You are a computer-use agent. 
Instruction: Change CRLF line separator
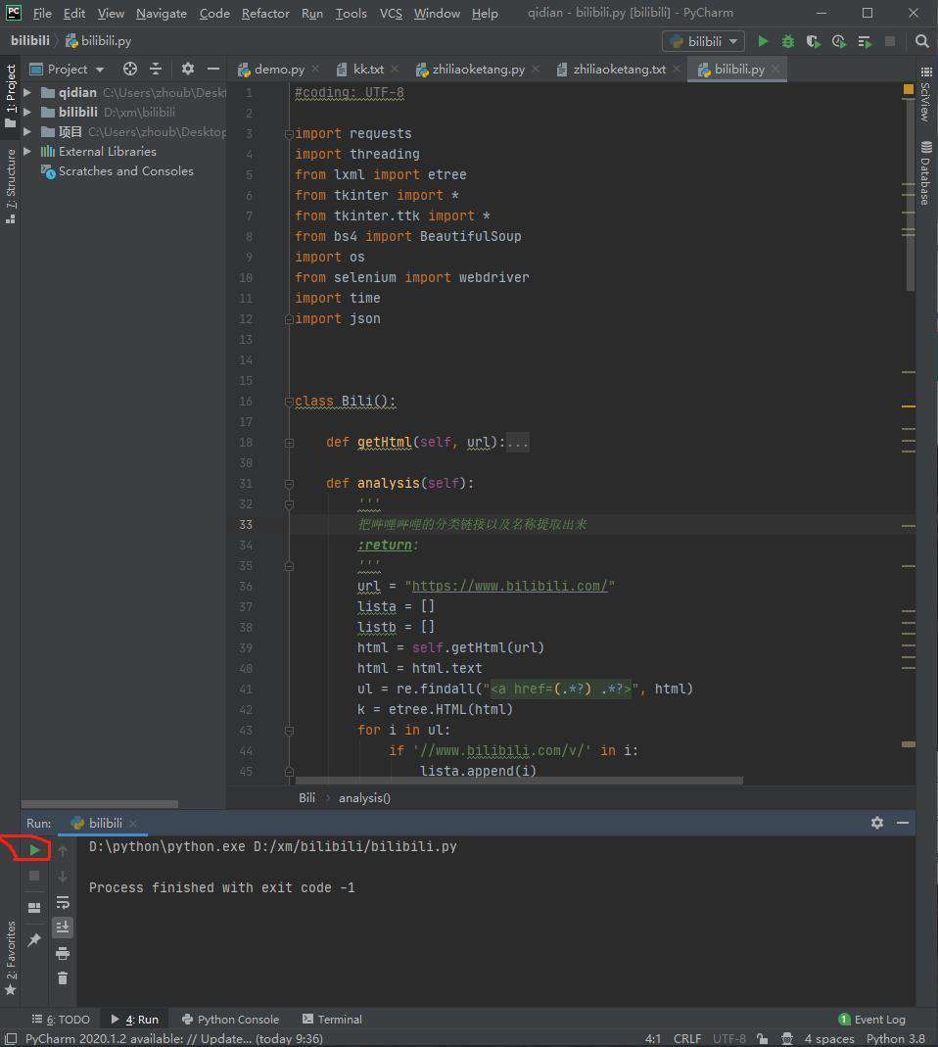(x=687, y=1039)
